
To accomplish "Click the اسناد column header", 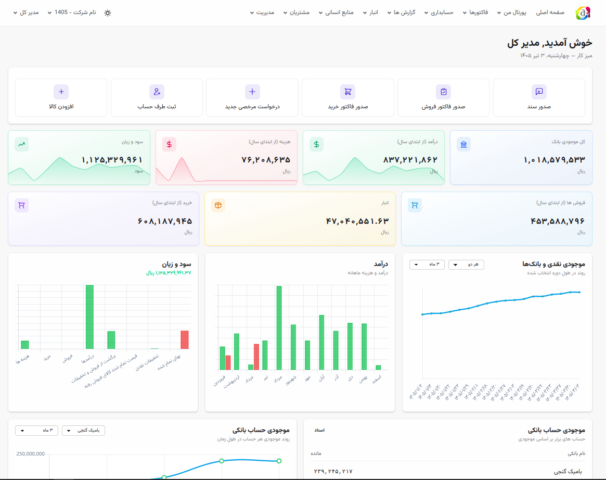I will pos(319,430).
